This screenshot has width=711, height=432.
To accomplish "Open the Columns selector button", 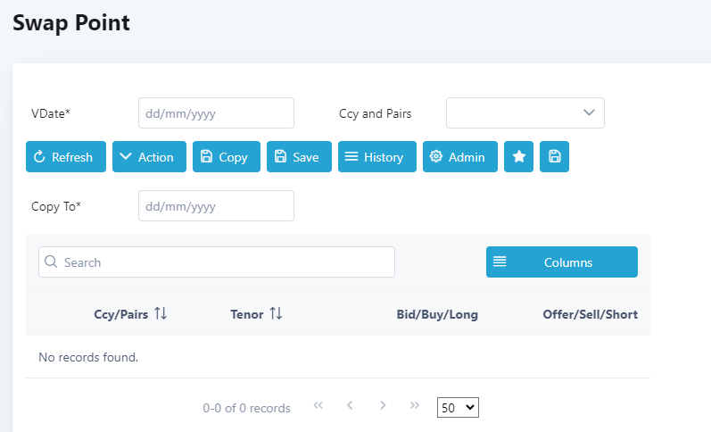I will click(x=562, y=262).
